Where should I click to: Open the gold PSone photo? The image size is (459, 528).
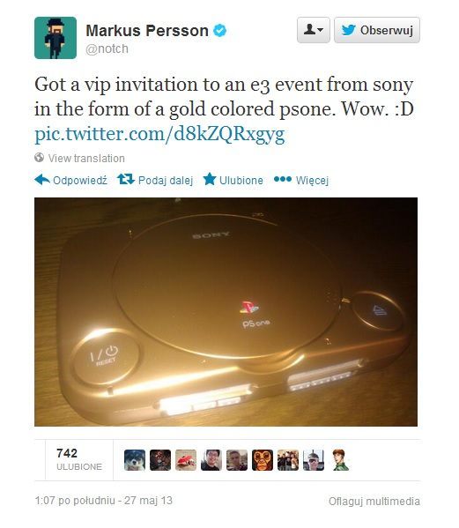coord(226,312)
